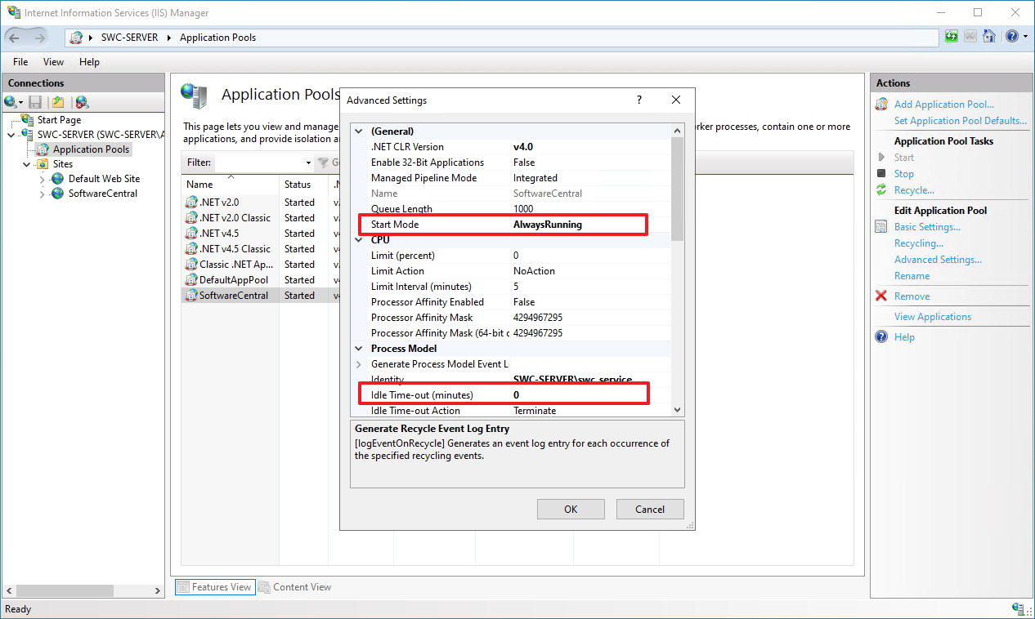Open the File menu
1035x619 pixels.
(20, 62)
